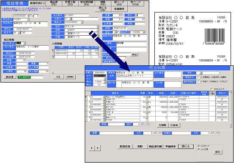Click scroll-up arrow of sales slip table
Image resolution: width=234 pixels, height=163 pixels.
(231, 92)
